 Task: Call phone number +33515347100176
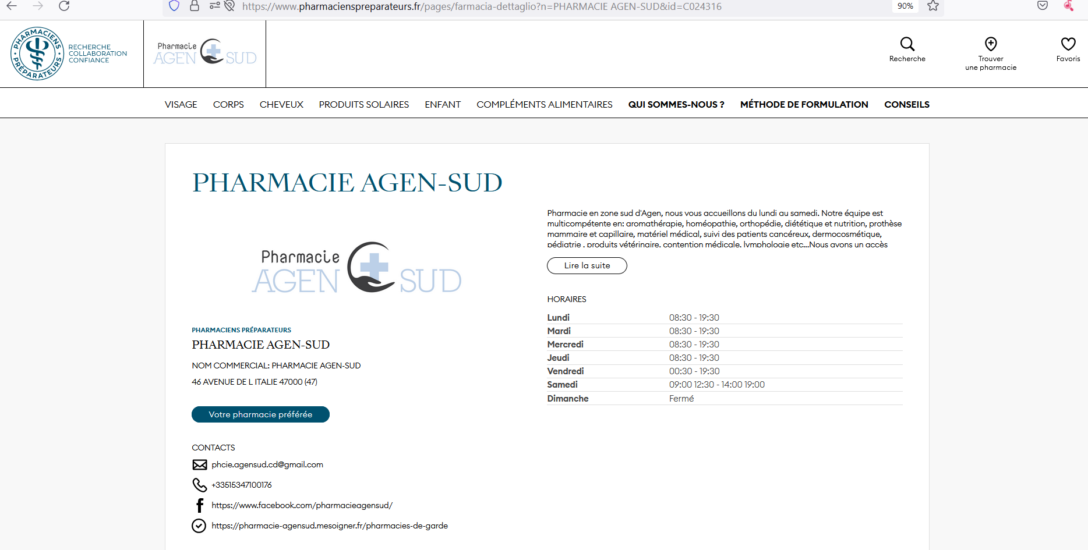pos(242,485)
